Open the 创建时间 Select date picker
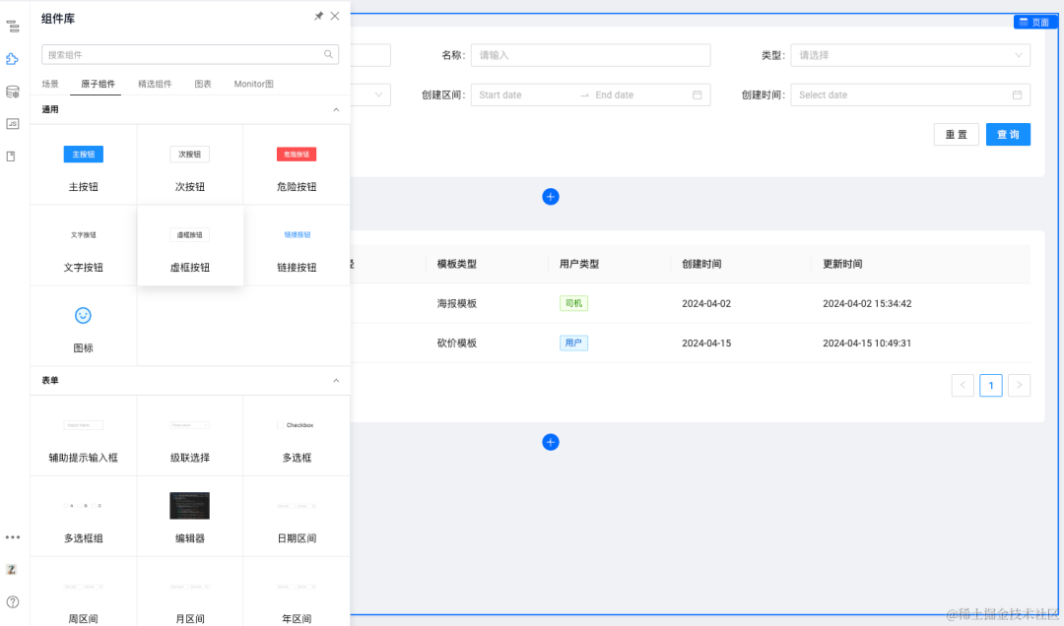Image resolution: width=1064 pixels, height=626 pixels. (x=910, y=94)
